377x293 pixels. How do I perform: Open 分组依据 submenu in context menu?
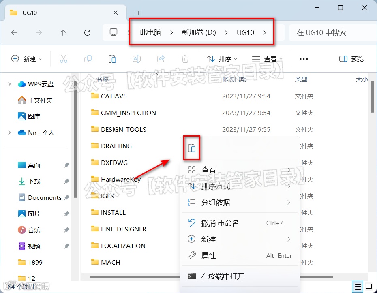[x=240, y=202]
